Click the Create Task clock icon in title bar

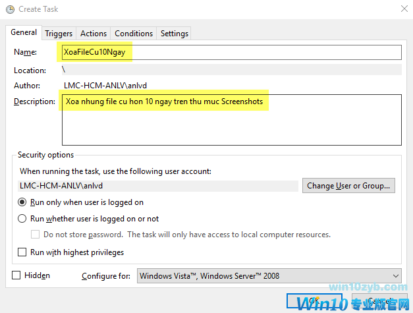pyautogui.click(x=11, y=9)
